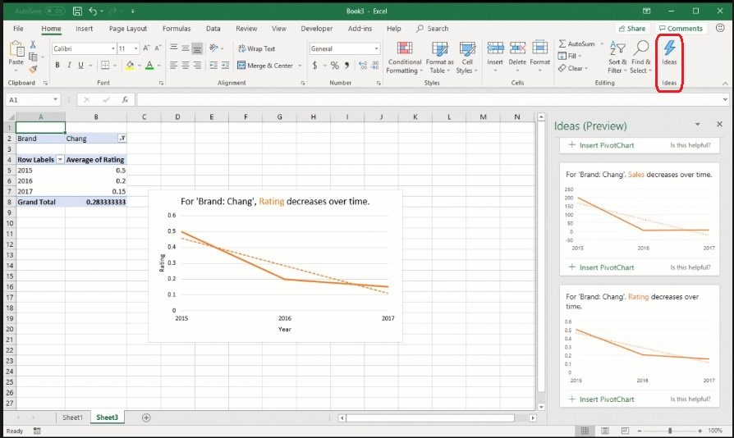Click the Format Painter brush icon
Image resolution: width=734 pixels, height=438 pixels.
tap(33, 69)
